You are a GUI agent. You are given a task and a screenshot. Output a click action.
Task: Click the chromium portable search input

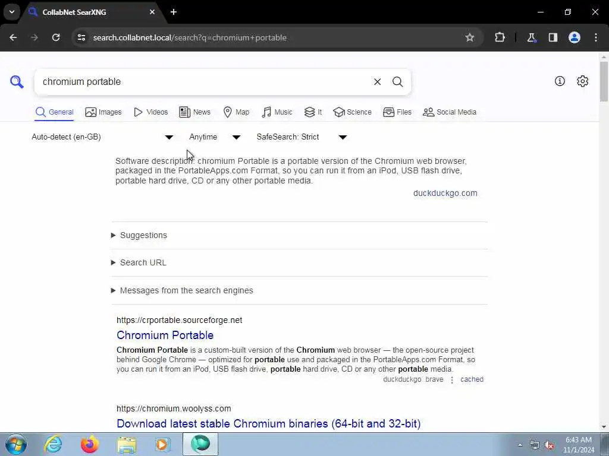[x=202, y=82]
